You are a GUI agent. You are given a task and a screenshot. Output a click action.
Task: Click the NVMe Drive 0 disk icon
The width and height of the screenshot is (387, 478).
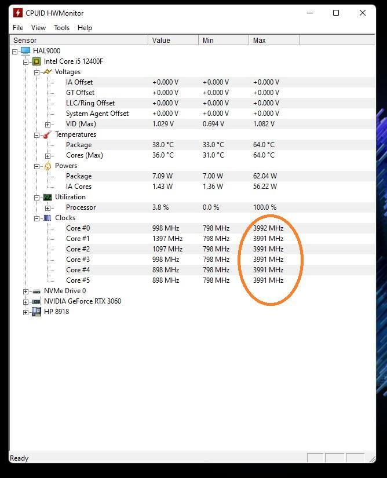[x=36, y=291]
